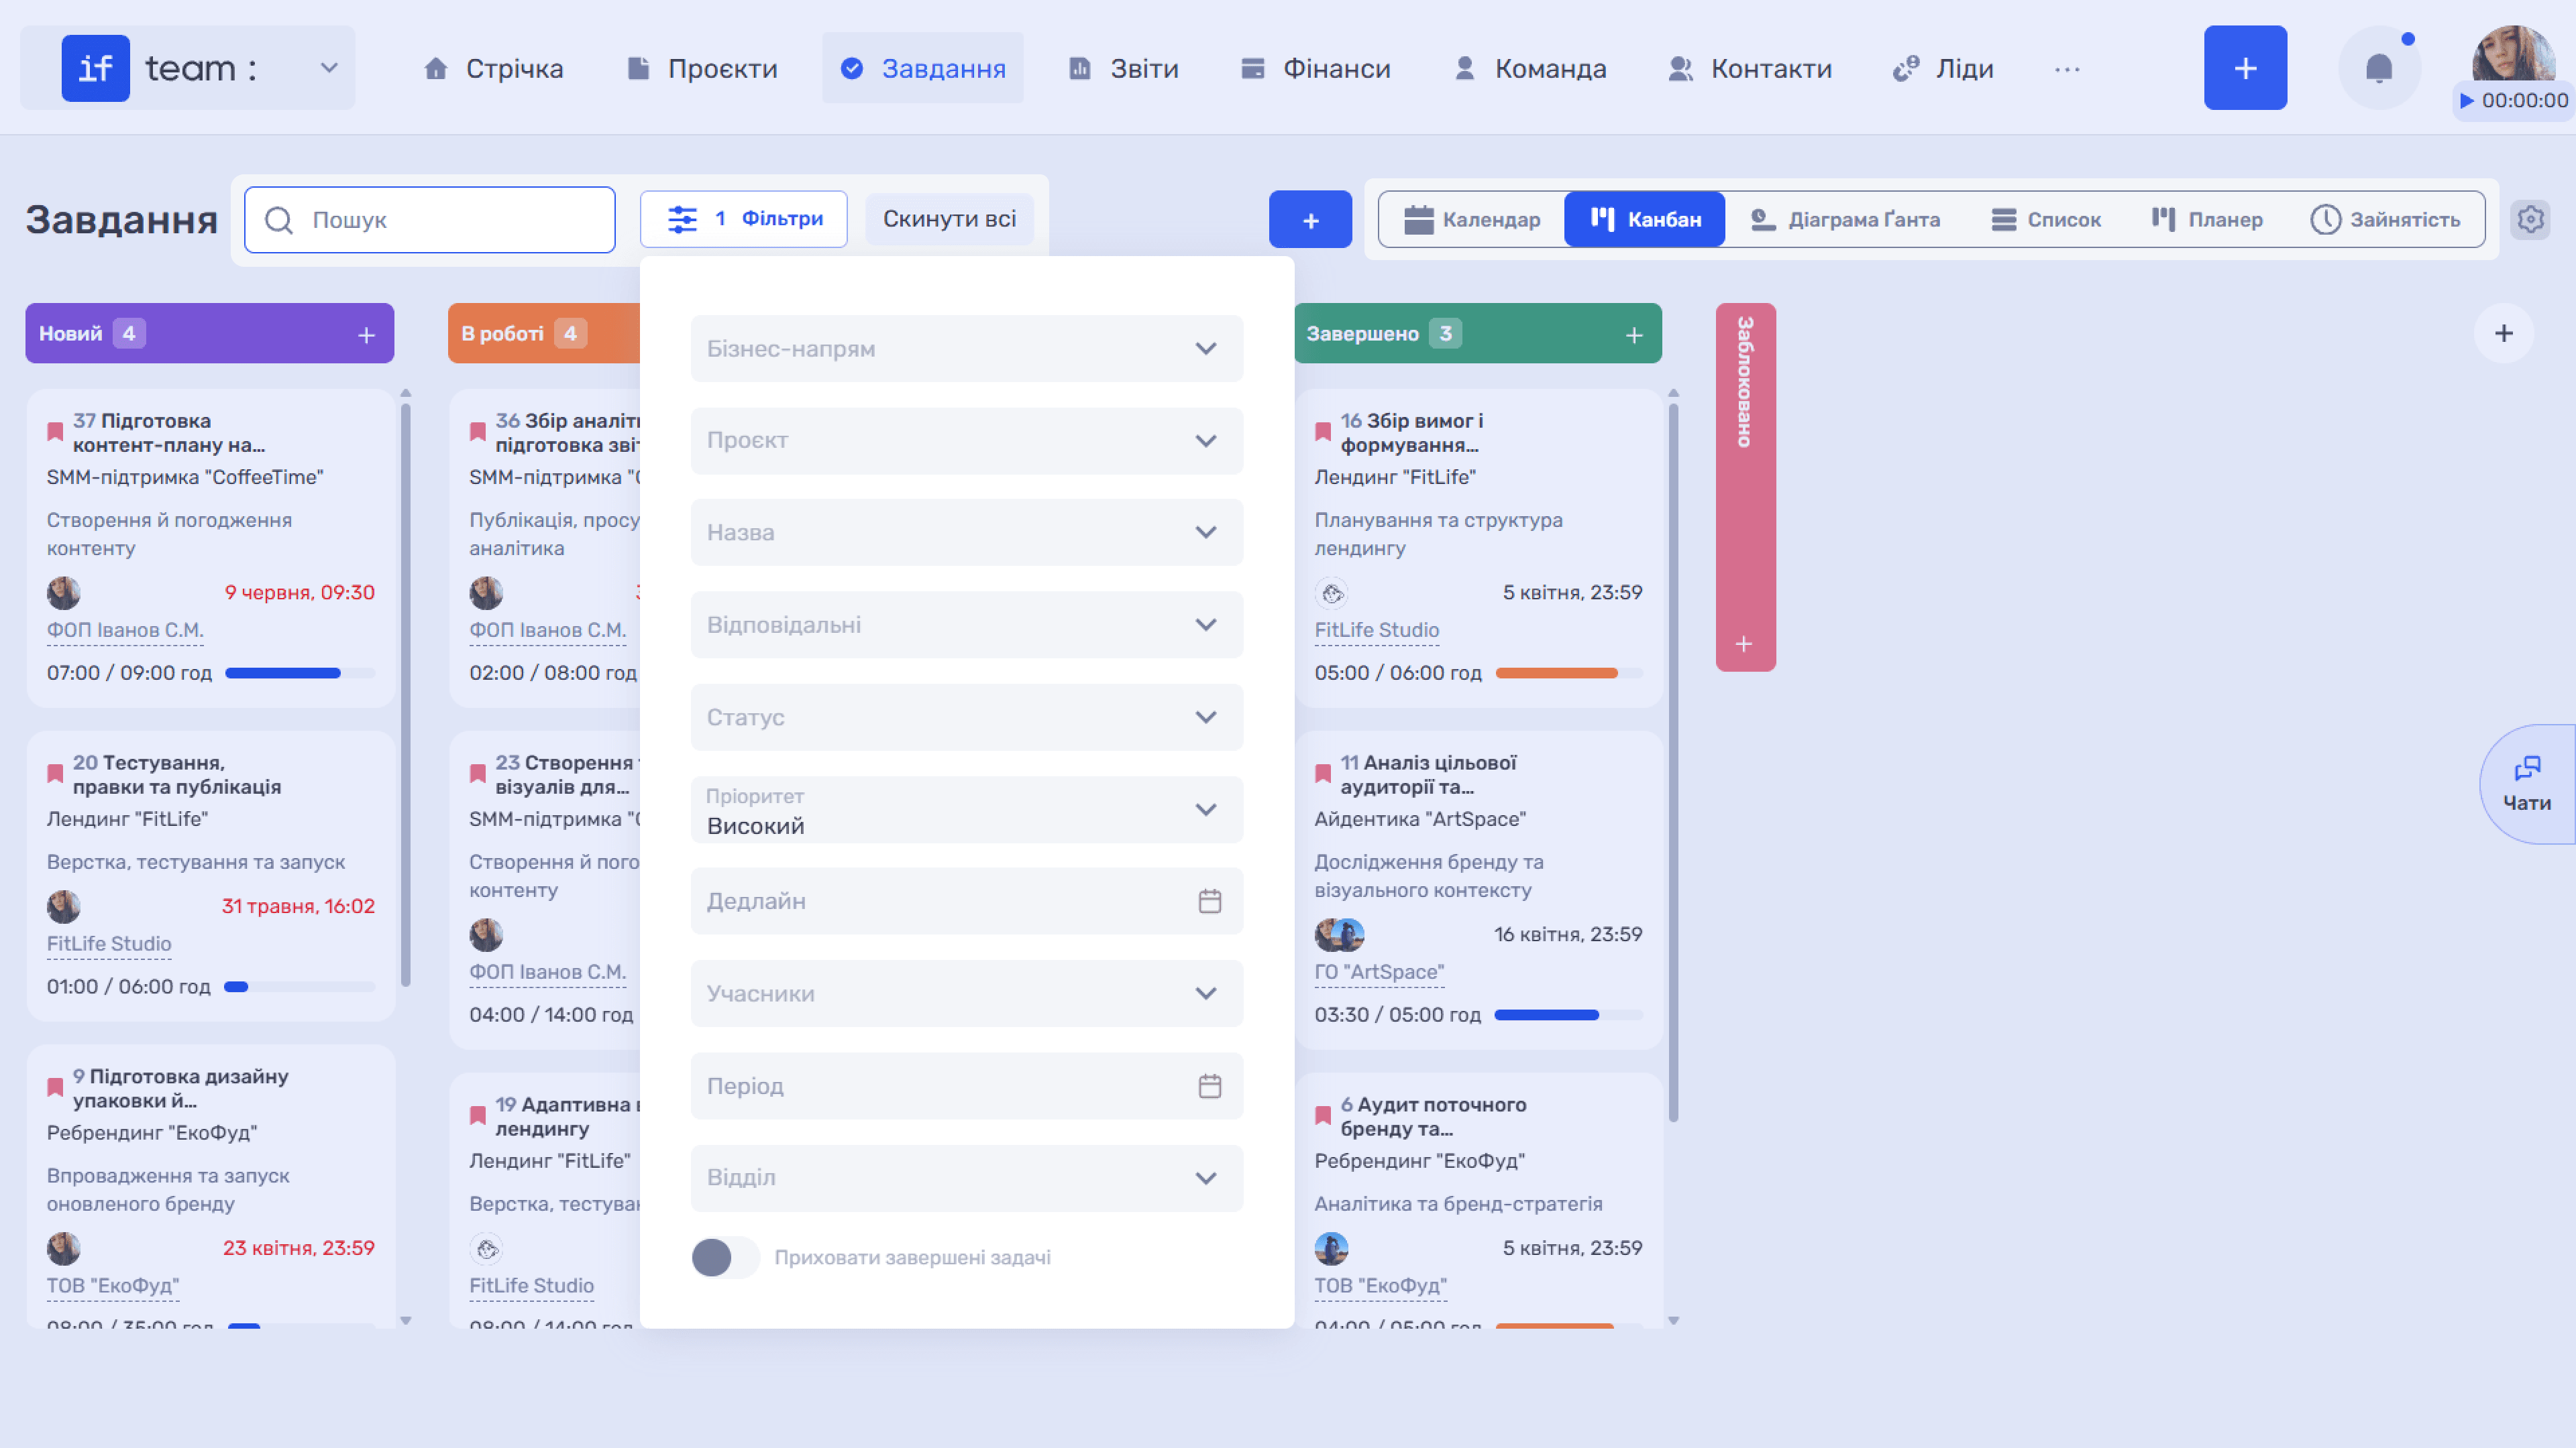Open the Контакти section
The height and width of the screenshot is (1448, 2576).
pyautogui.click(x=1750, y=68)
